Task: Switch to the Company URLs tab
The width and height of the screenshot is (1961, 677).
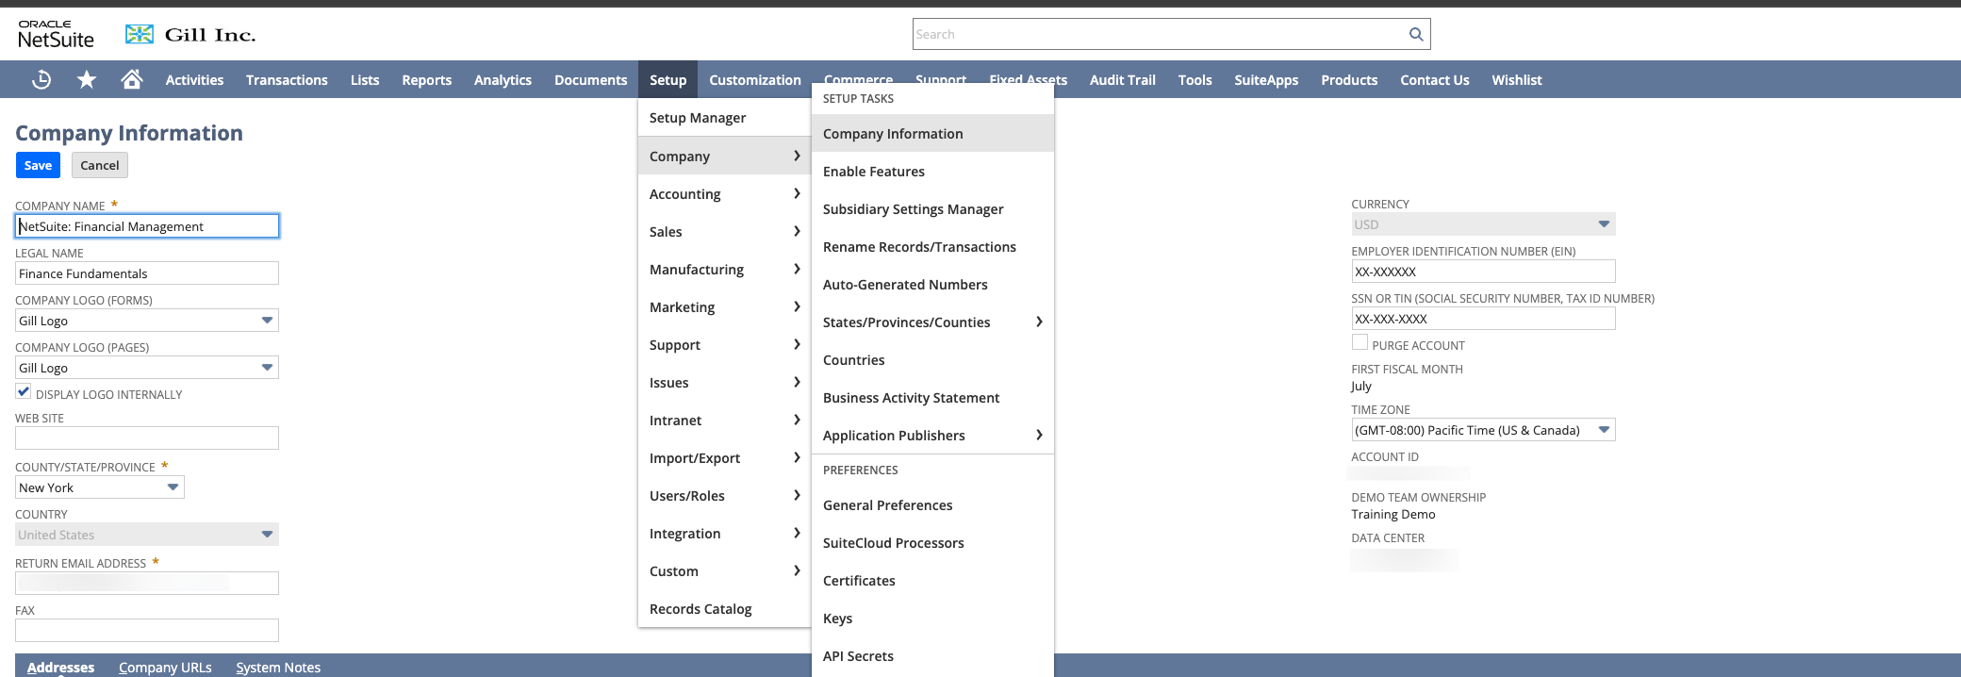Action: point(165,667)
